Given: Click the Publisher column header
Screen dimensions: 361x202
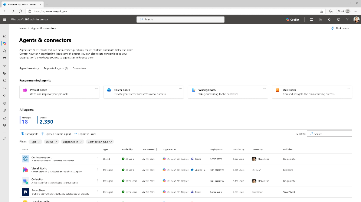Looking at the screenshot, I should (288, 149).
